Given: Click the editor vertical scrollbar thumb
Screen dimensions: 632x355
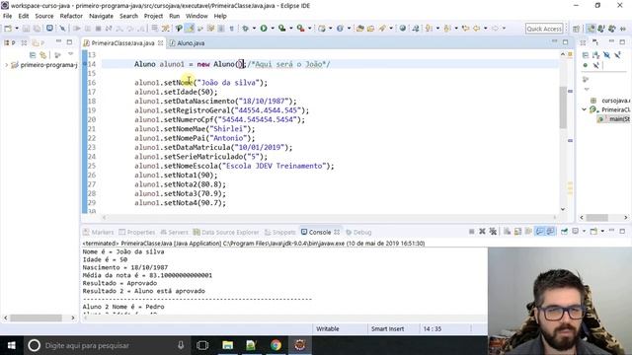Looking at the screenshot, I should [x=563, y=107].
